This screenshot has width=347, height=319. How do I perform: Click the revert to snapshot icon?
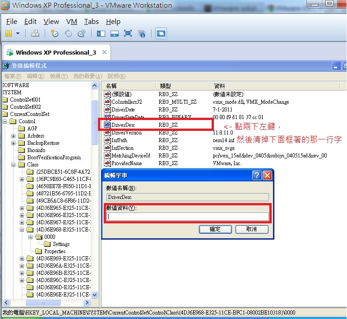[x=68, y=34]
